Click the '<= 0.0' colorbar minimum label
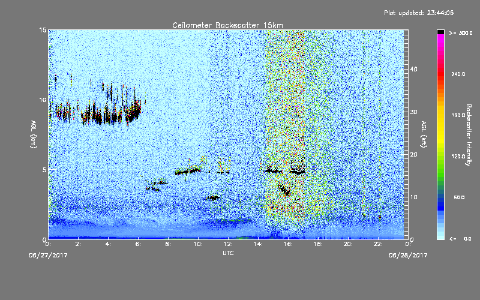 pyautogui.click(x=460, y=239)
